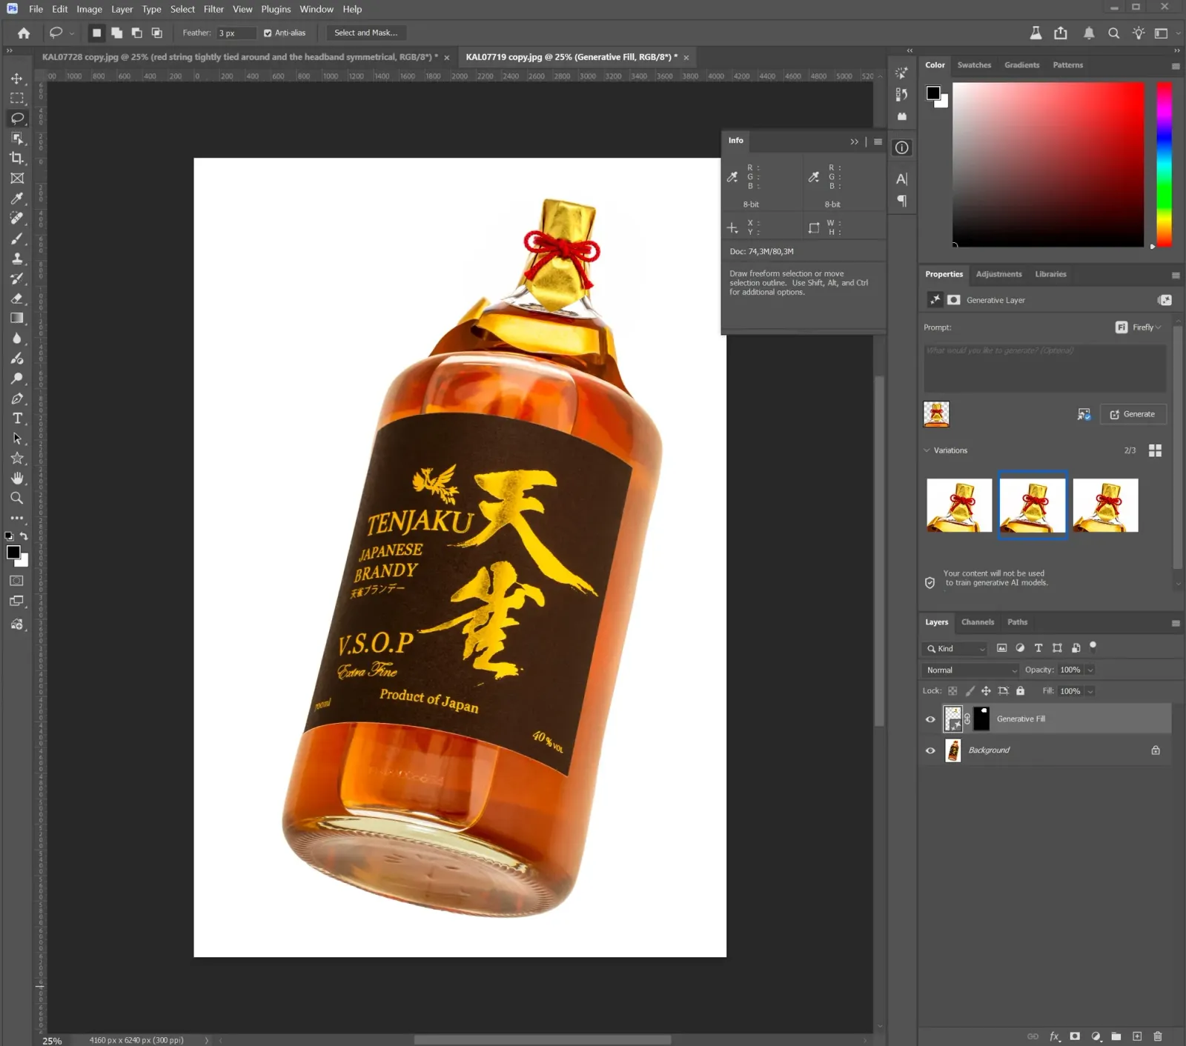Select the Clone Stamp tool
Image resolution: width=1186 pixels, height=1046 pixels.
(x=16, y=259)
